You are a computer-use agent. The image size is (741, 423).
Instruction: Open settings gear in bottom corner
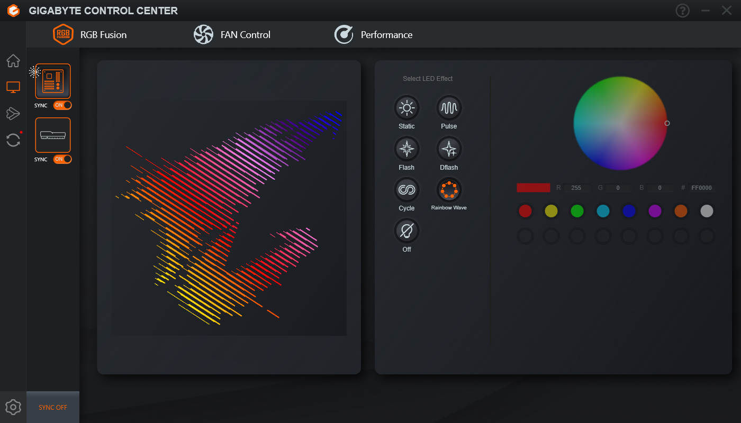(13, 407)
